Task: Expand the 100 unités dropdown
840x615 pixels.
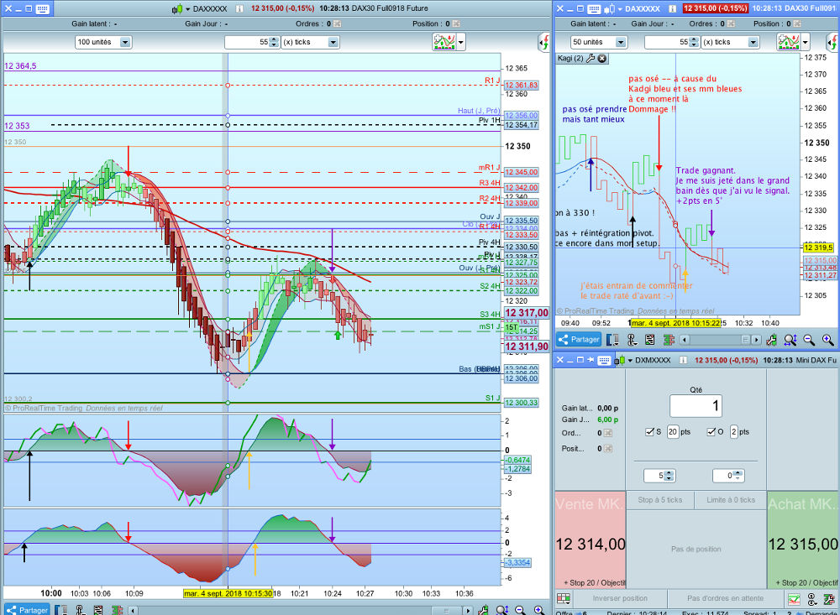Action: pyautogui.click(x=125, y=42)
